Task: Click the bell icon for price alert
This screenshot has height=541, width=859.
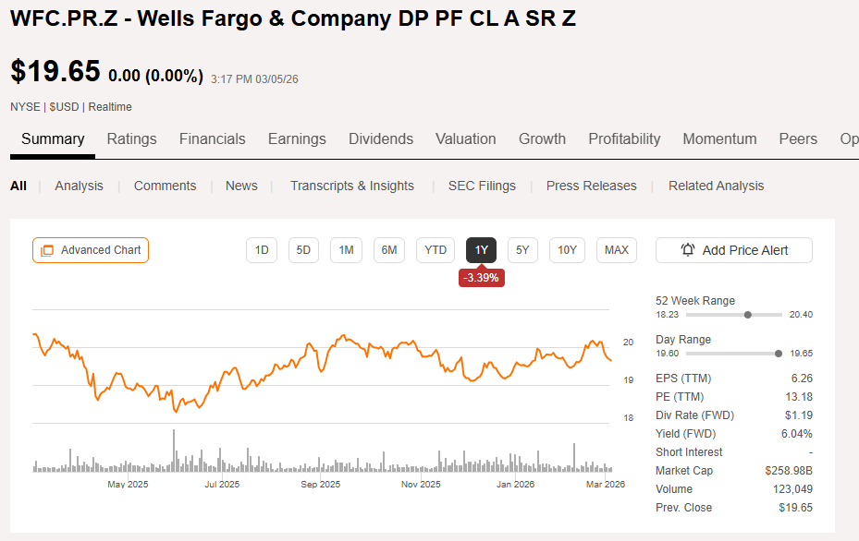Action: coord(688,250)
